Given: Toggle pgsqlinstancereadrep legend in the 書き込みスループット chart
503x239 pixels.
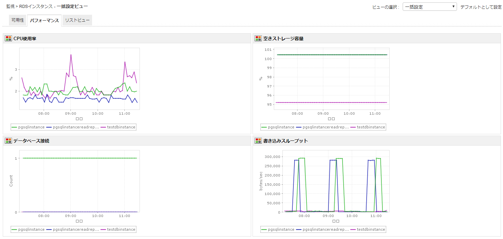Looking at the screenshot, I should 323,229.
